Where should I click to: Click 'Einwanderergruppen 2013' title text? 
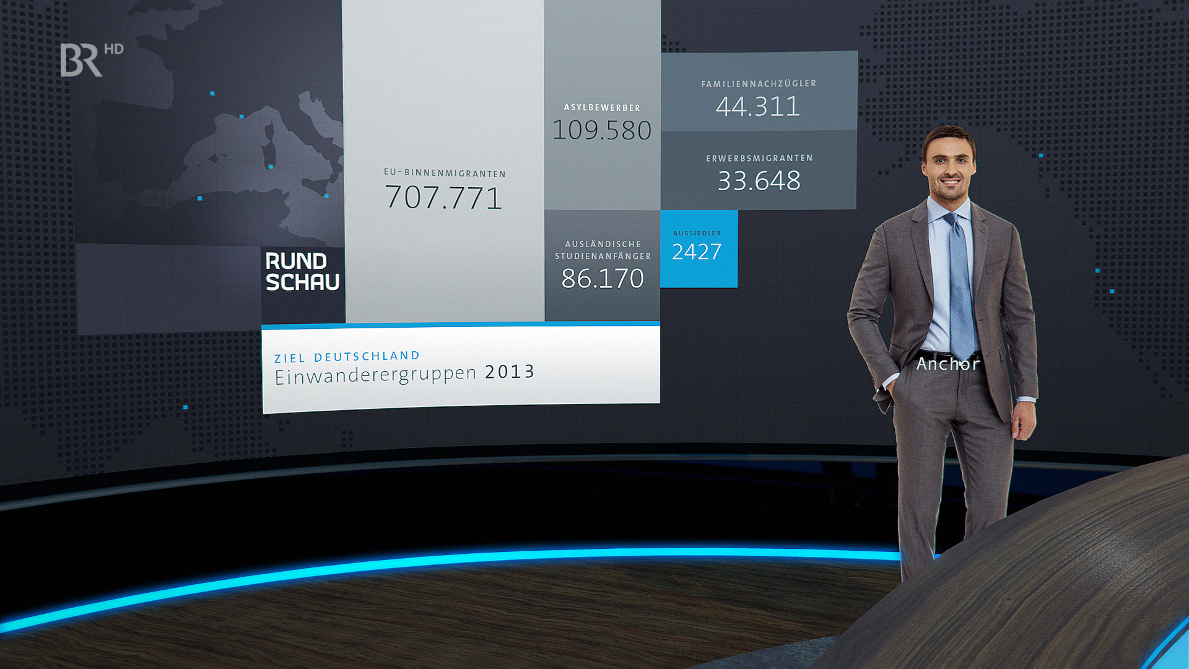[405, 374]
